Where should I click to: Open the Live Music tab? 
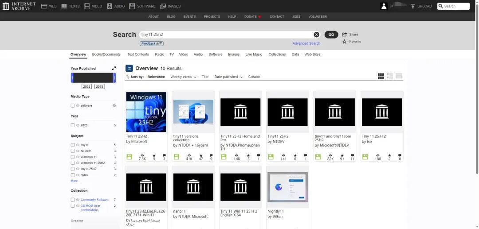pos(254,54)
